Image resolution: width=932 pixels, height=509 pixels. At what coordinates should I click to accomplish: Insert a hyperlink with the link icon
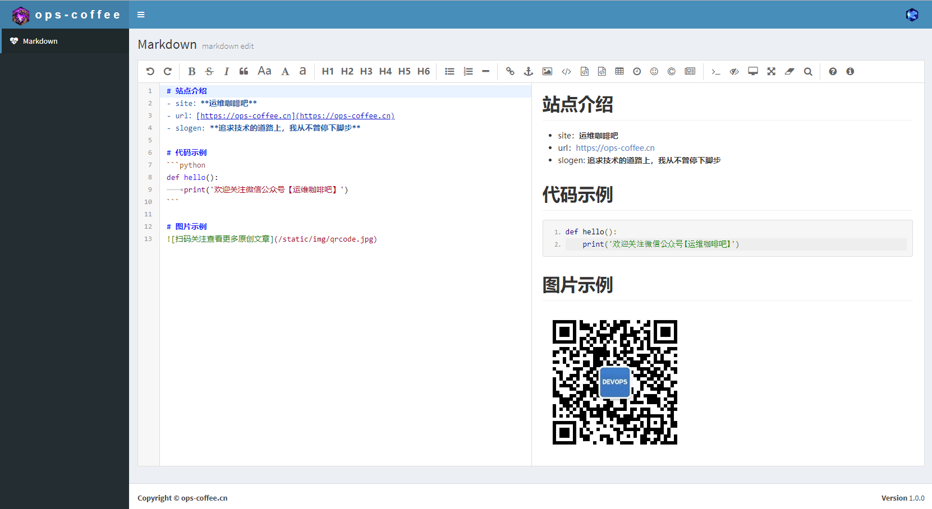click(x=510, y=71)
